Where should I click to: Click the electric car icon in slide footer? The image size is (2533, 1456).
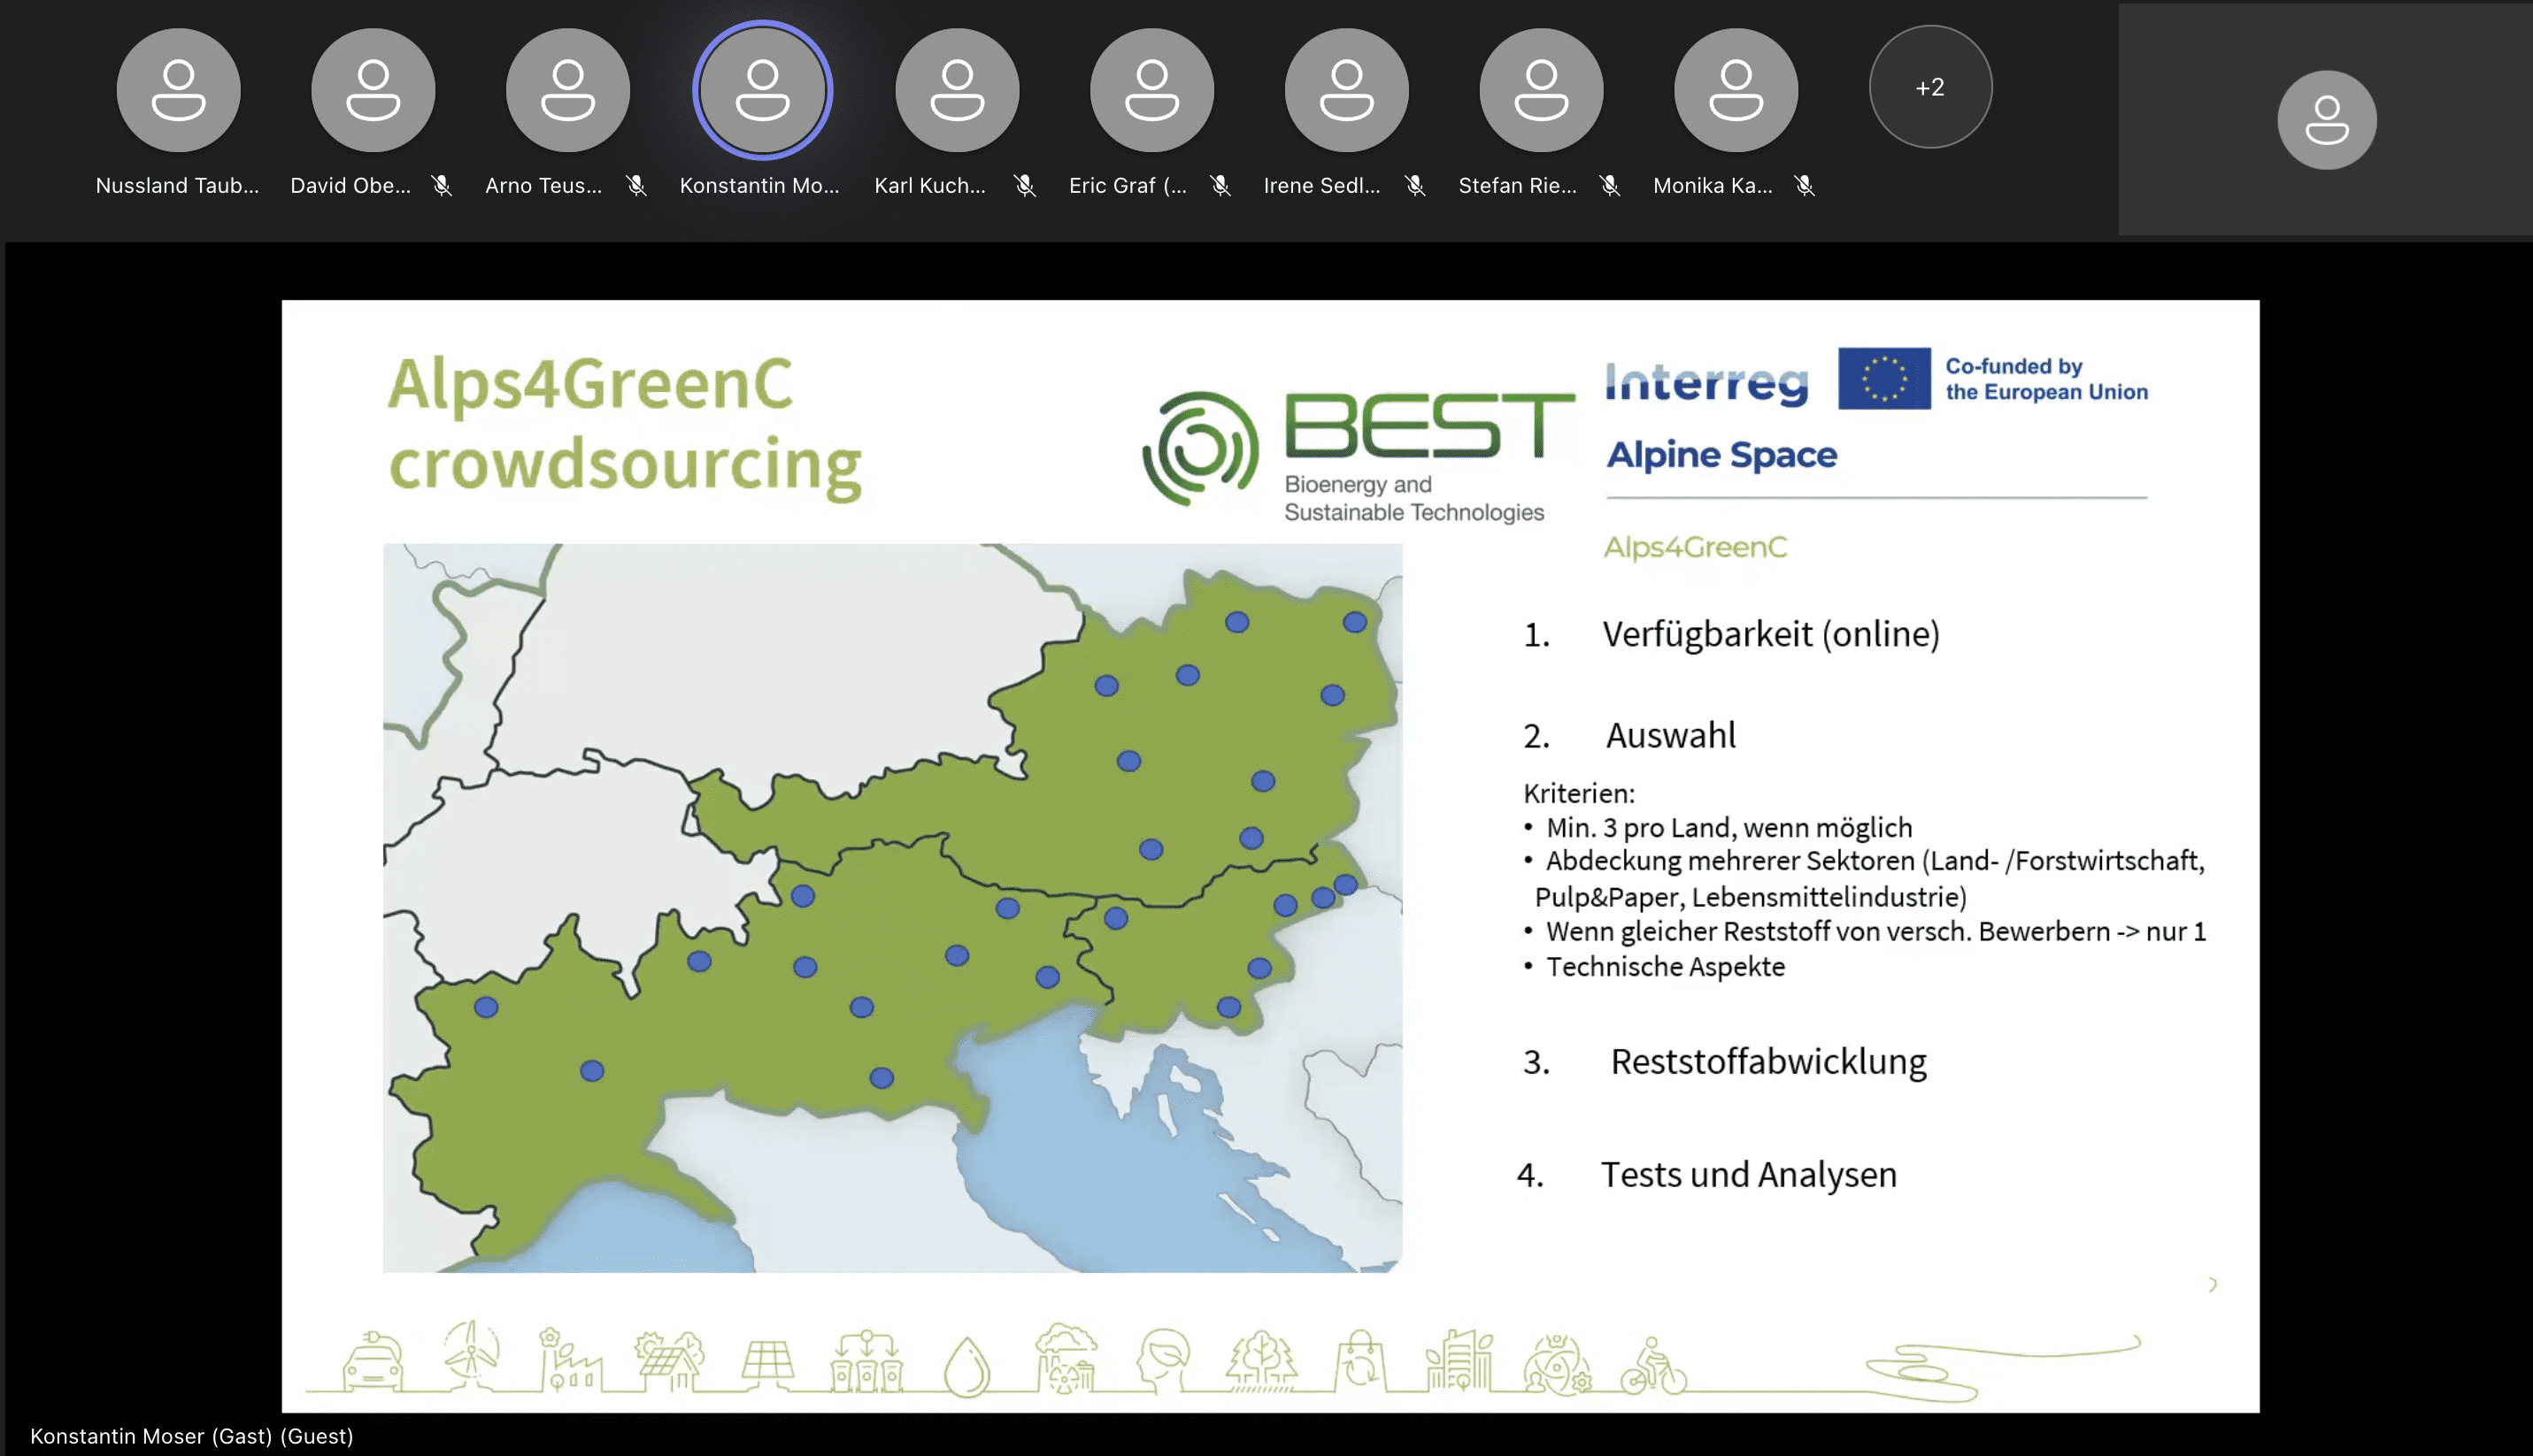tap(372, 1361)
